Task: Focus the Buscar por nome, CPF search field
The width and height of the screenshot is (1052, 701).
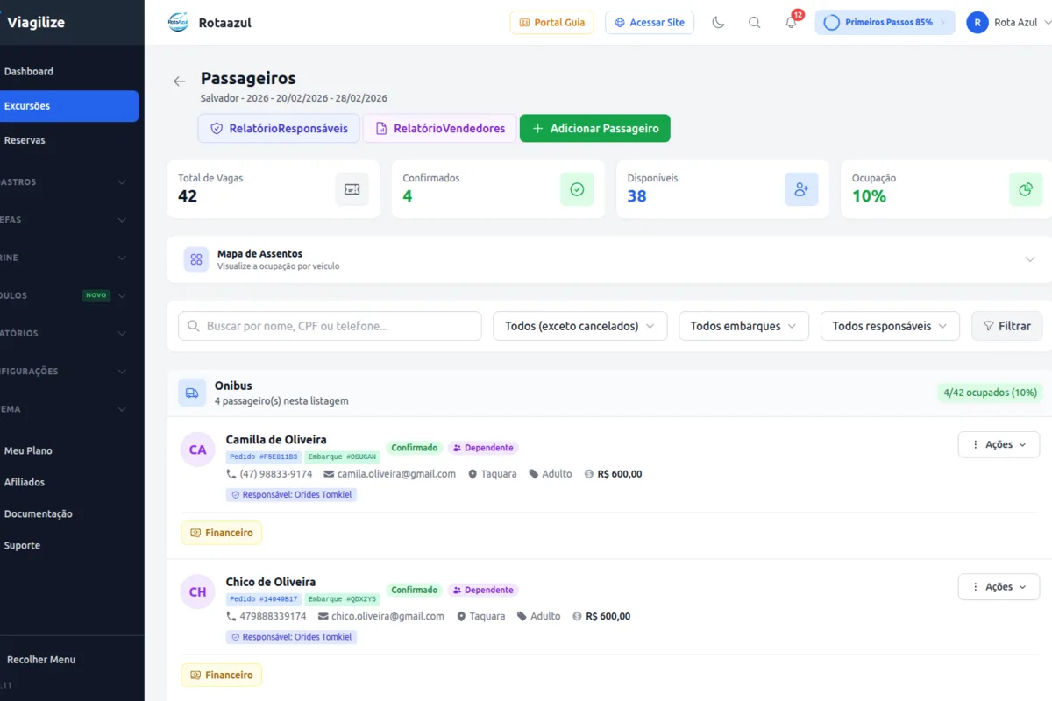Action: 330,326
